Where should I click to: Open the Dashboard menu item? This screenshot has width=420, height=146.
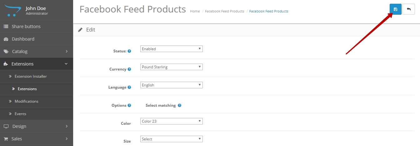click(x=23, y=39)
